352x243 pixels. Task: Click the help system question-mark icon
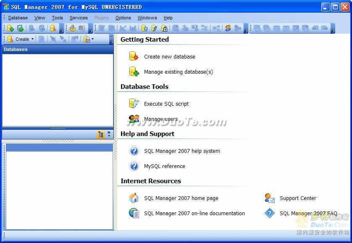(x=134, y=151)
